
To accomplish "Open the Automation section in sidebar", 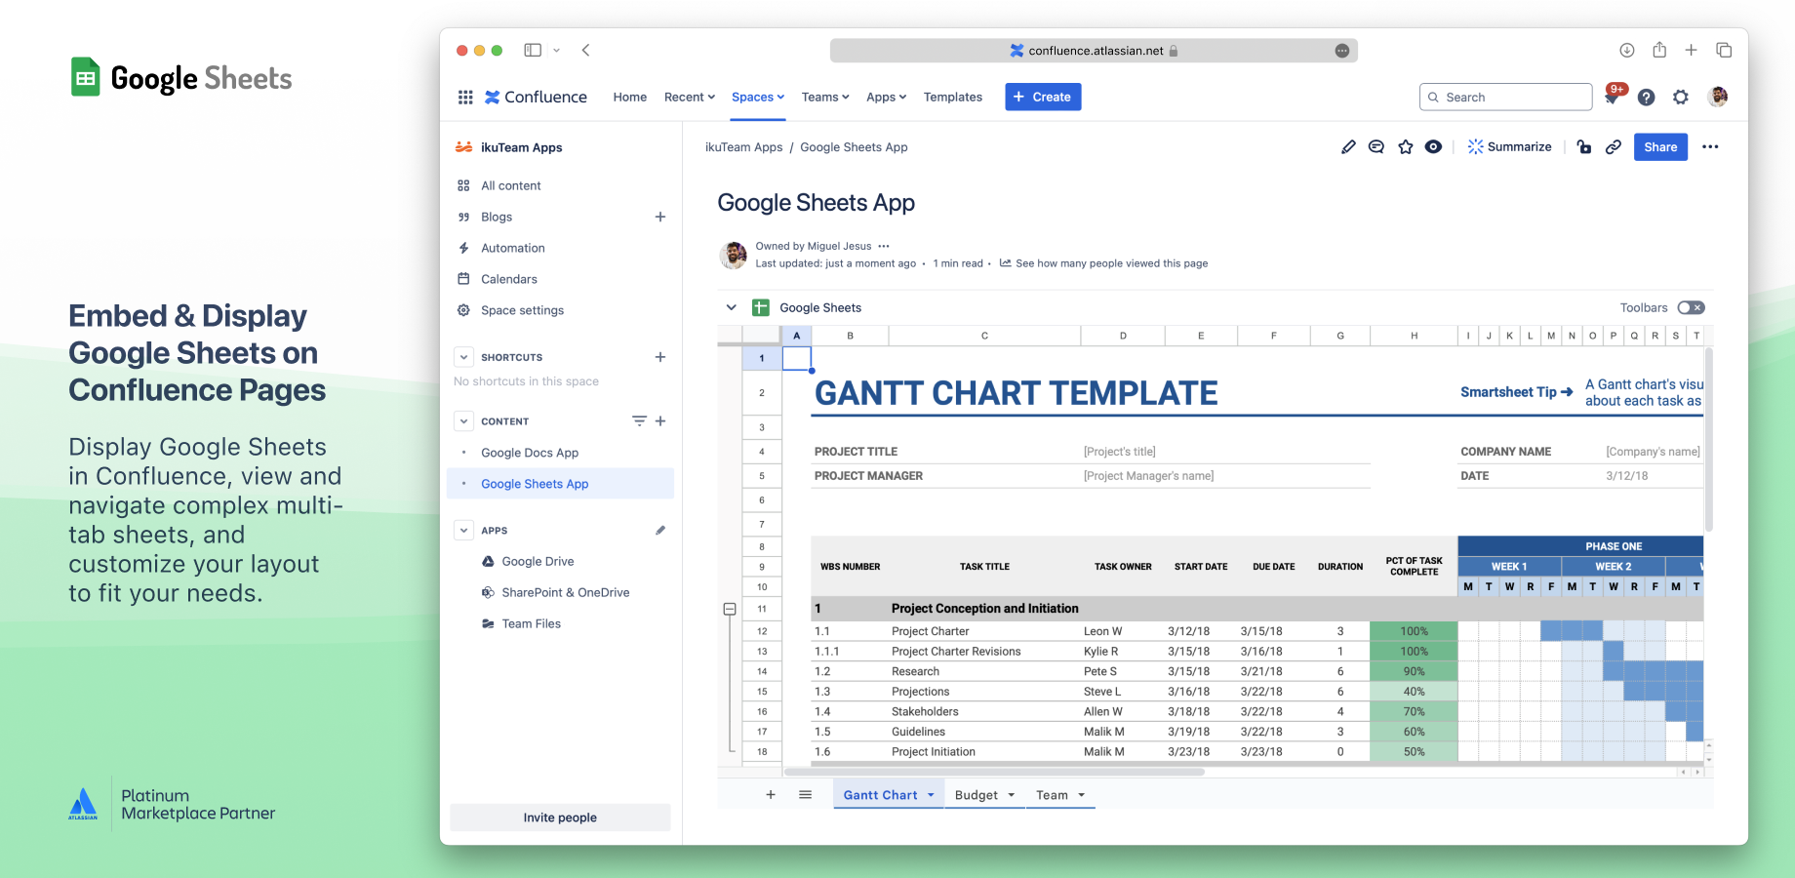I will click(x=513, y=248).
